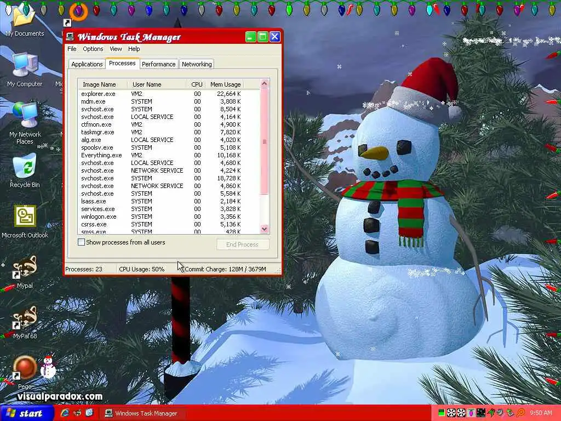Click the green arrow tray icon
Screen dimensions: 561x421
click(491, 413)
